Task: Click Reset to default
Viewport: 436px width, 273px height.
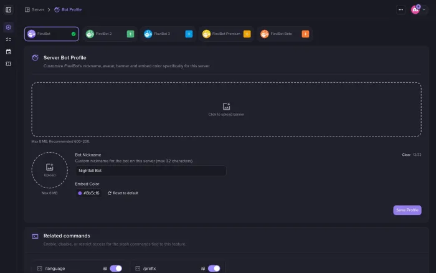Action: pyautogui.click(x=123, y=193)
